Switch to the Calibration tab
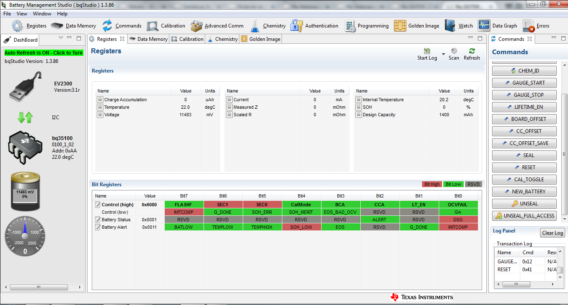Image resolution: width=568 pixels, height=305 pixels. 187,39
